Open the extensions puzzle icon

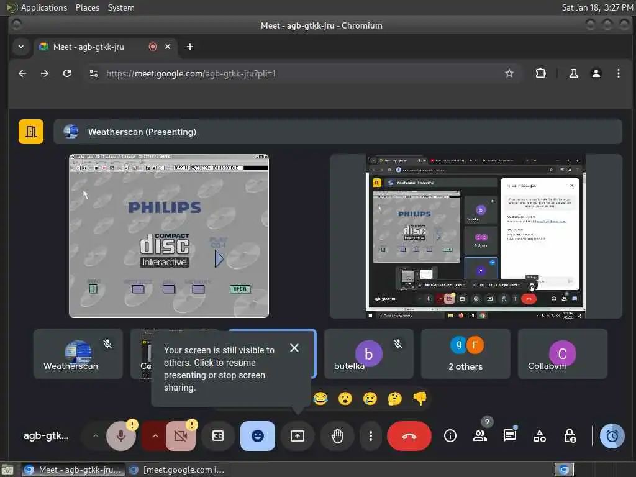coord(541,73)
